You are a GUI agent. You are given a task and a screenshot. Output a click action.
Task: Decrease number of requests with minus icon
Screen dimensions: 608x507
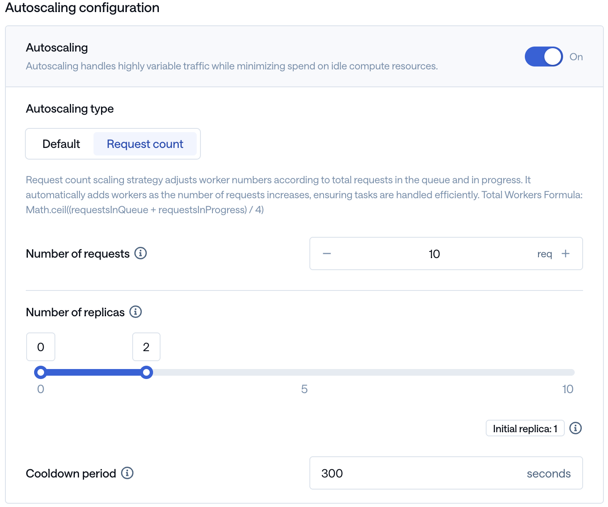327,254
